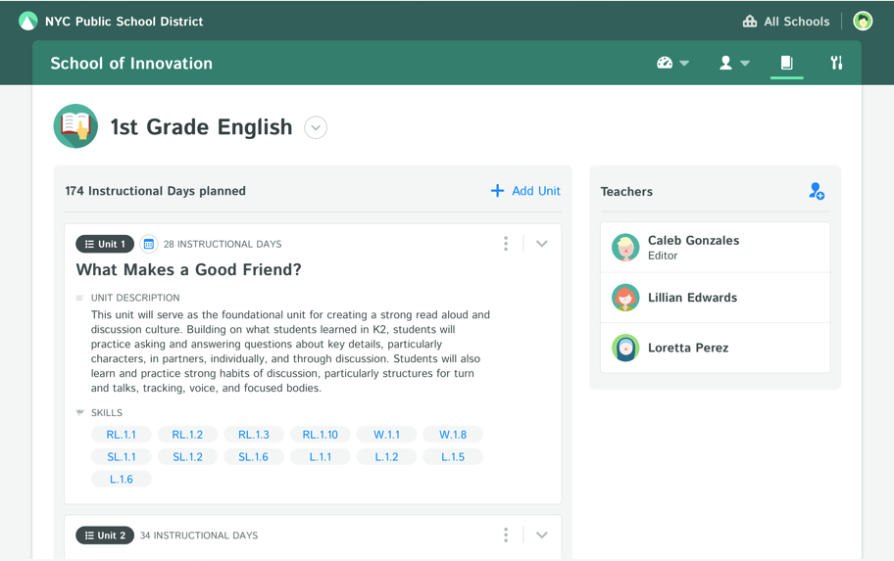Expand the 1st Grade English course dropdown
The width and height of the screenshot is (894, 561).
point(316,127)
